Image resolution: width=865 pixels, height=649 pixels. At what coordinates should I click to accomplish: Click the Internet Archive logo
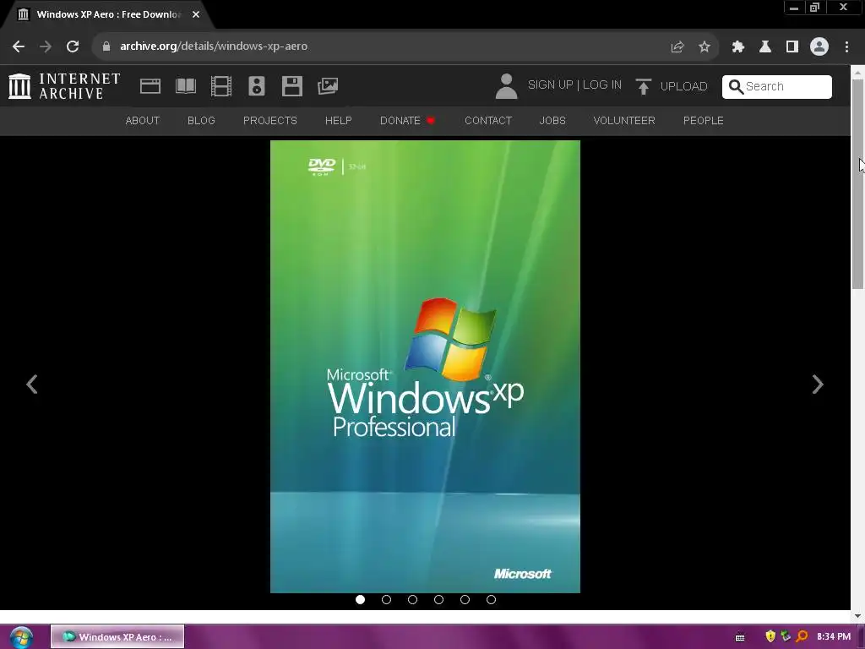[64, 86]
